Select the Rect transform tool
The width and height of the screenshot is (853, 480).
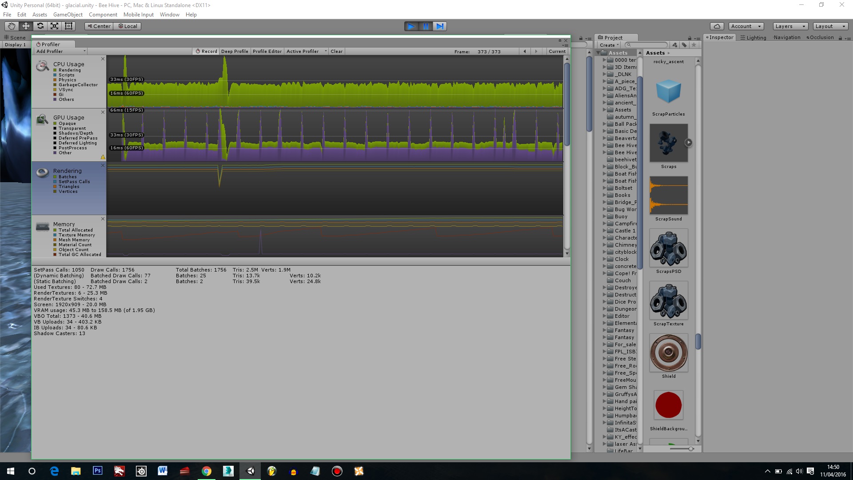click(68, 26)
